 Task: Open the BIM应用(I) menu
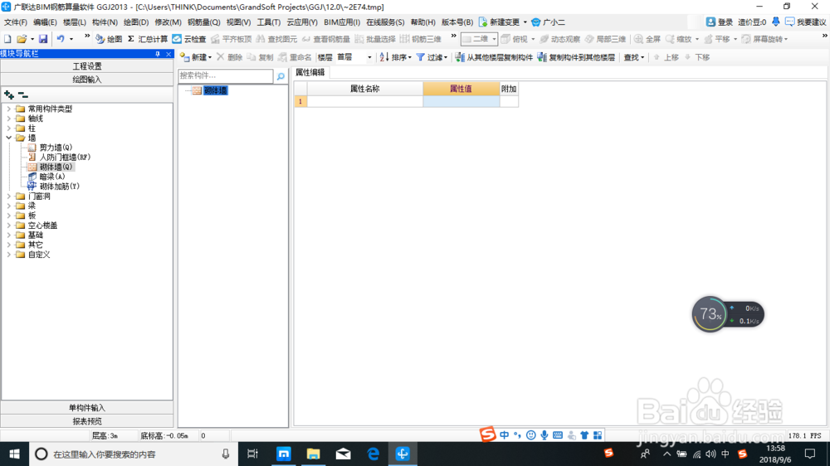coord(341,22)
